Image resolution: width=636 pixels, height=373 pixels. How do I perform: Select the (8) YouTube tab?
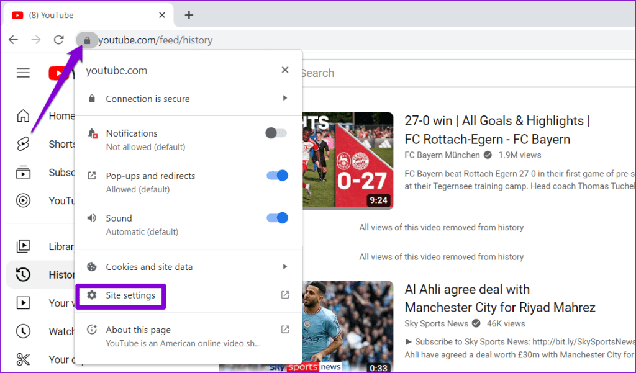point(88,15)
